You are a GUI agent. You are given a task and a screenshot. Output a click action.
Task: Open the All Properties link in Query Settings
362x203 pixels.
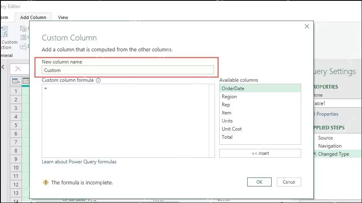pyautogui.click(x=326, y=114)
